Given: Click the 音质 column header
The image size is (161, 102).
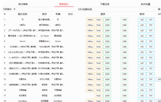Looking at the screenshot, I should [103, 14].
